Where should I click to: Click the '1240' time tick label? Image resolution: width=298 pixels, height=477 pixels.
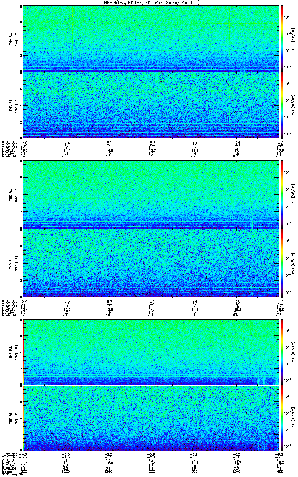coord(108,471)
